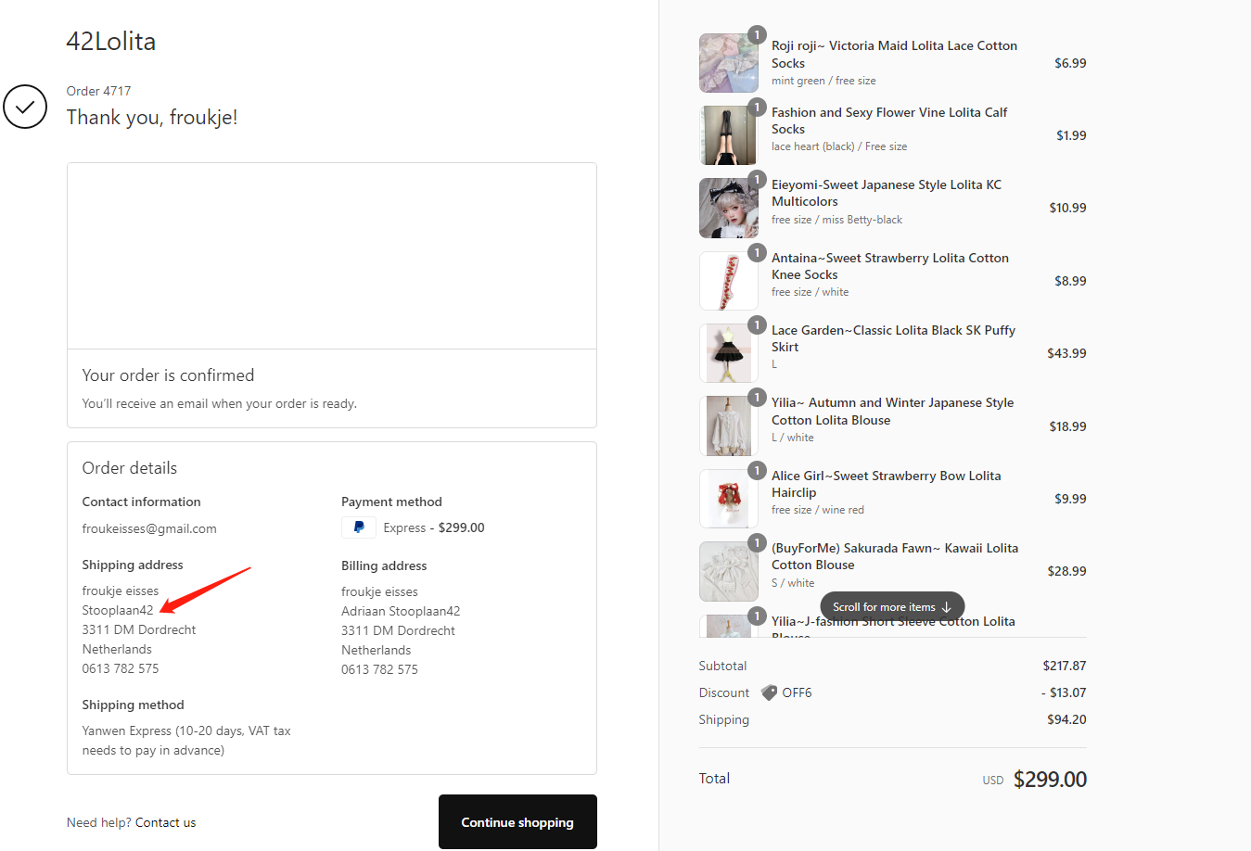Click Scroll for more items button
Image resolution: width=1251 pixels, height=851 pixels.
click(x=892, y=607)
